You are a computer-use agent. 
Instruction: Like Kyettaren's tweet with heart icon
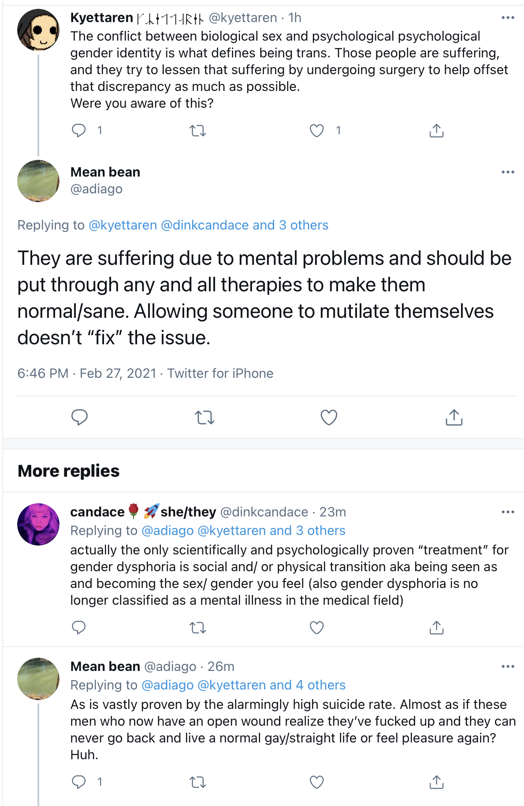click(x=317, y=131)
